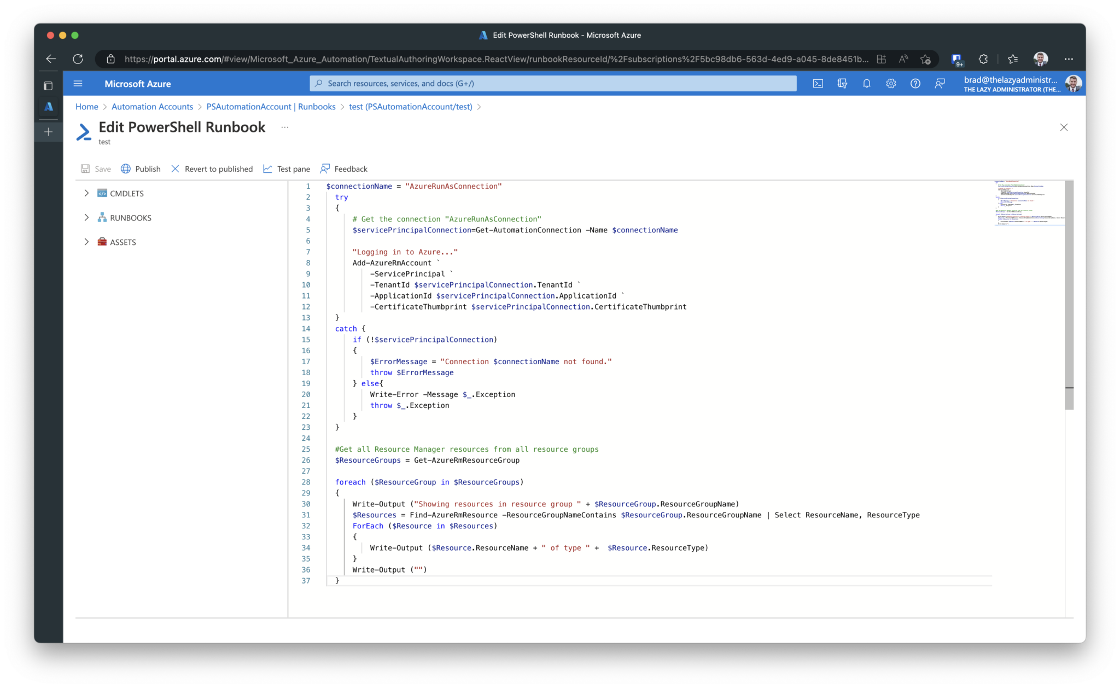Click the editor vertical scrollbar thumb
Viewport: 1120px width, 688px height.
(x=1069, y=295)
